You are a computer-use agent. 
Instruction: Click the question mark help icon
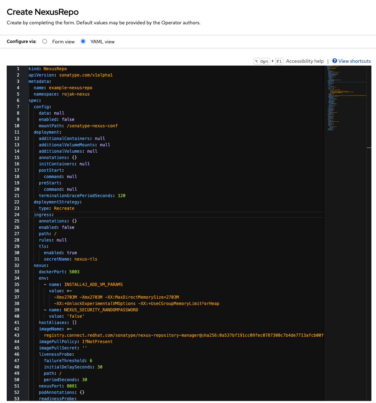point(335,61)
